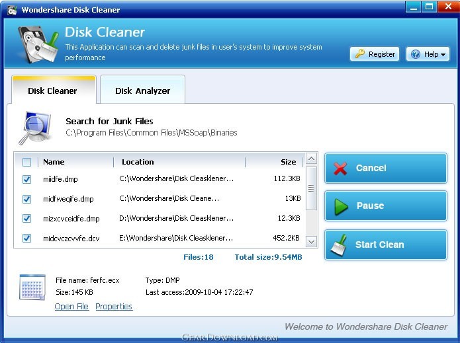Select the mizxcvceidfe.dmp file name
The width and height of the screenshot is (460, 343).
(71, 219)
